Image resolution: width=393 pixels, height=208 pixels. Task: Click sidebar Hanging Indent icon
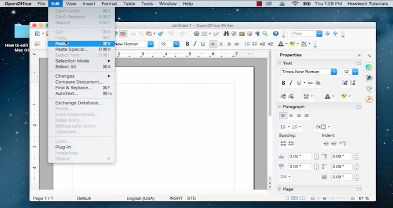pos(342,144)
